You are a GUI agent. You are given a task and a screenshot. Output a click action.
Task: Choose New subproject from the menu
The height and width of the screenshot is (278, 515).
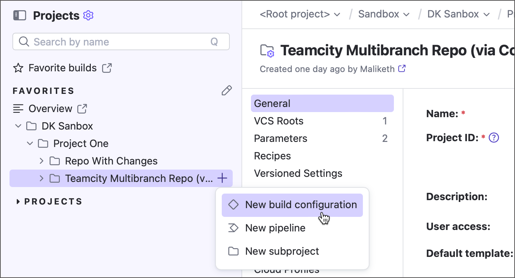[282, 251]
